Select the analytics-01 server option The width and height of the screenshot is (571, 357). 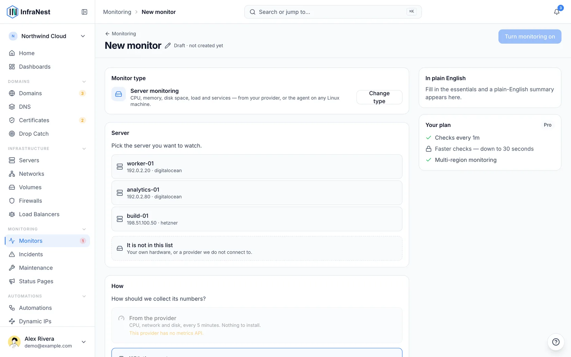click(257, 193)
